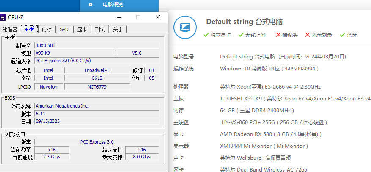371x172 pixels.
Task: Click the chipset revision value 01
Action: [x=152, y=70]
